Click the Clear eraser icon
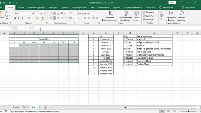This screenshot has width=201, height=113. (x=161, y=19)
